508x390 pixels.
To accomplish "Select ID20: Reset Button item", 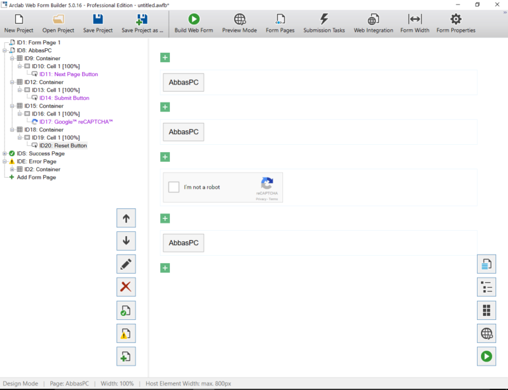I will pos(63,145).
